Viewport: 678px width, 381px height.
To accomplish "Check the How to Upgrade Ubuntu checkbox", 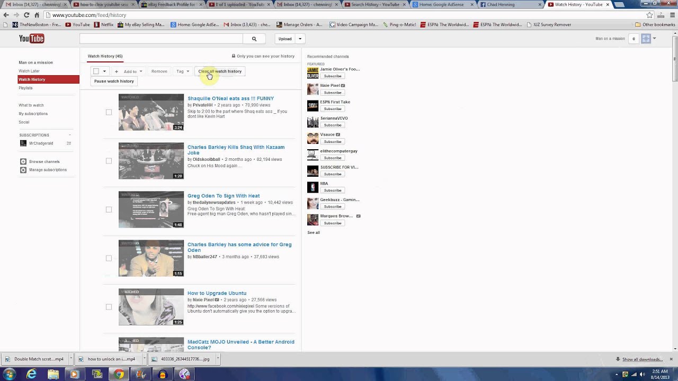I will tap(109, 307).
